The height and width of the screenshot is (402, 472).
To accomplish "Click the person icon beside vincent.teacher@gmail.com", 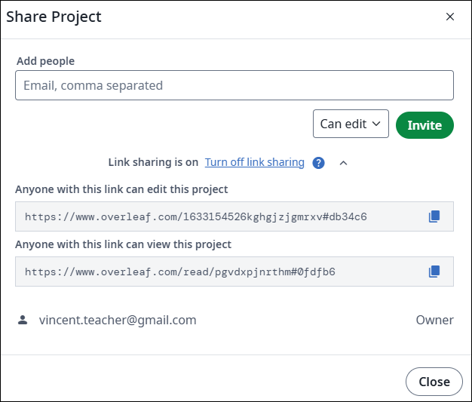I will [x=23, y=320].
